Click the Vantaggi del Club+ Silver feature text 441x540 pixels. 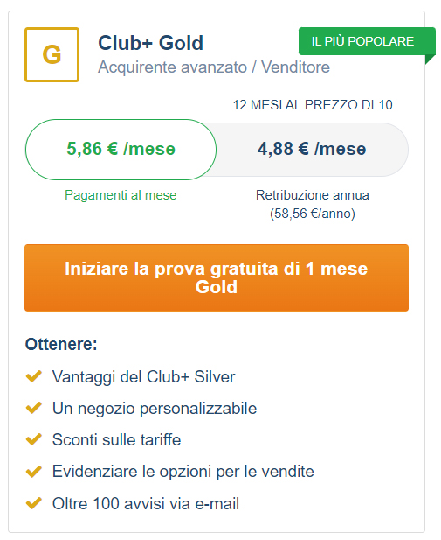tap(144, 376)
